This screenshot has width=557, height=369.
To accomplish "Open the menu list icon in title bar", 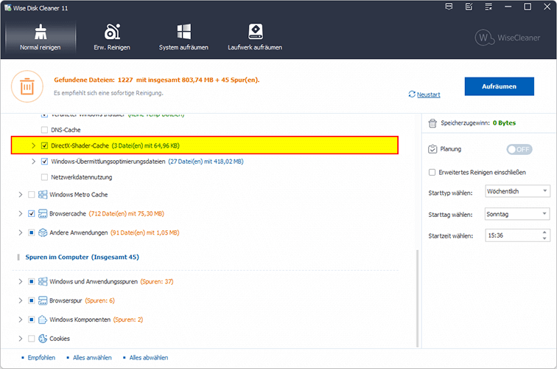I will 488,7.
